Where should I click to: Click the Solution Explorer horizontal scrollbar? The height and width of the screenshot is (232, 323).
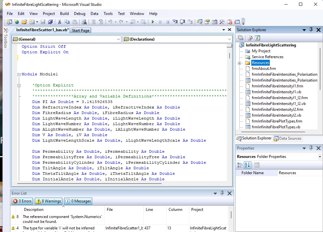point(273,132)
